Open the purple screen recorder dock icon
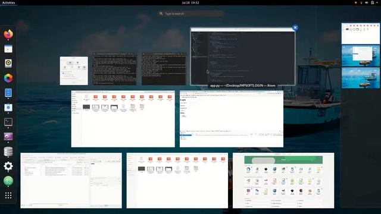This screenshot has height=214, width=381. [x=8, y=137]
